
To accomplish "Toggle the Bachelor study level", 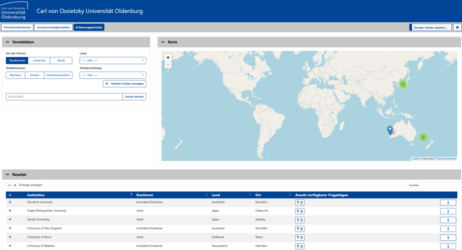I will [15, 75].
